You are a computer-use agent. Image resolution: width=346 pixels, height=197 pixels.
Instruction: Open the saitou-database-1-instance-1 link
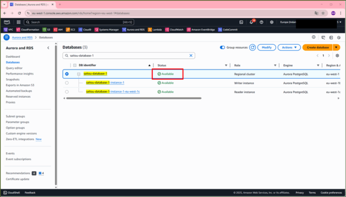[x=105, y=83]
